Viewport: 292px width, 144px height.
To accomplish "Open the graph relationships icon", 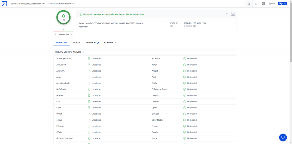I will (x=233, y=14).
